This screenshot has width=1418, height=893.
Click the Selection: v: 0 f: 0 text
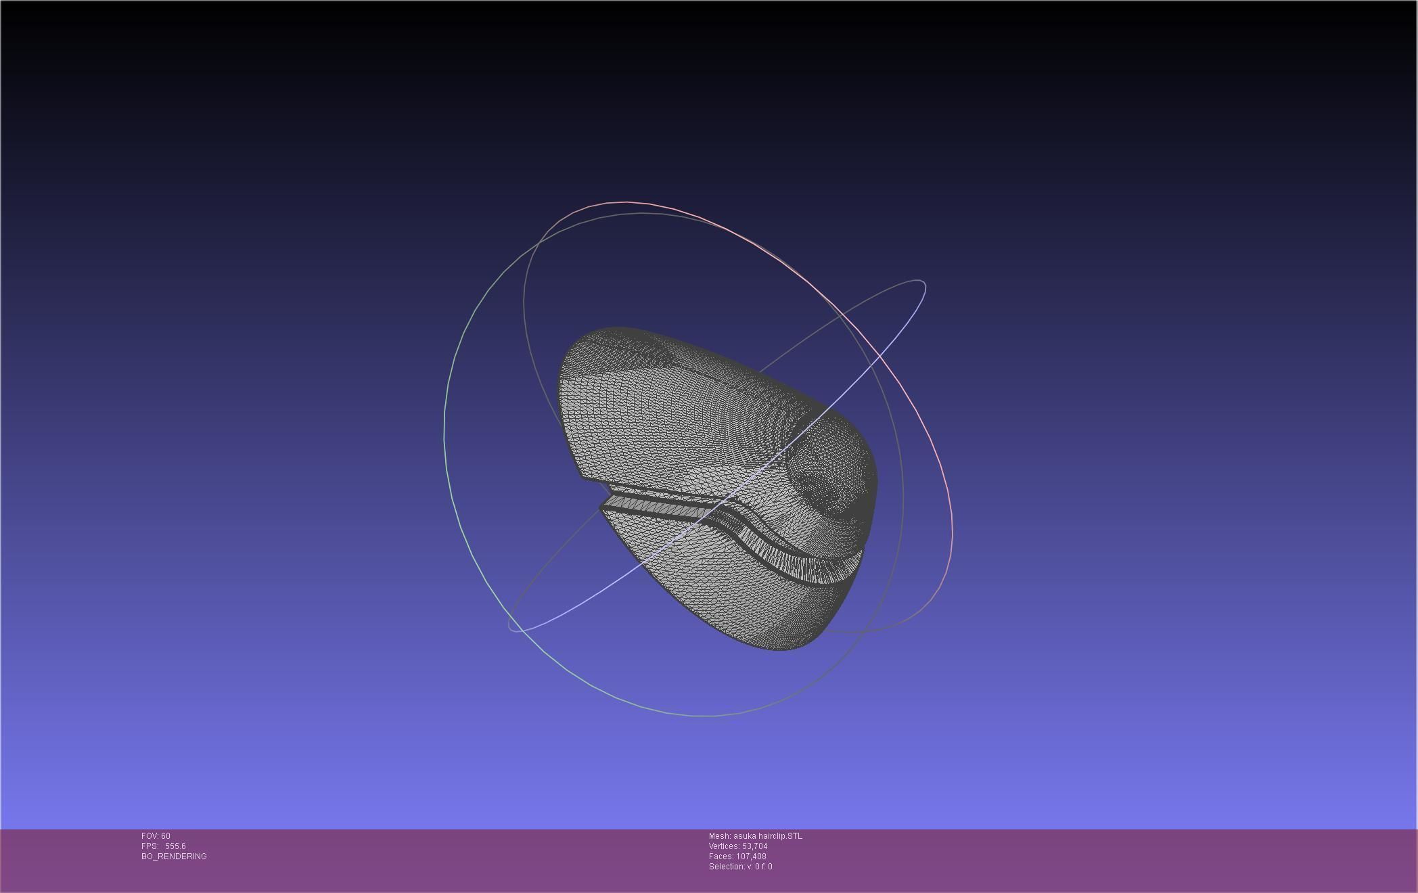pyautogui.click(x=740, y=867)
